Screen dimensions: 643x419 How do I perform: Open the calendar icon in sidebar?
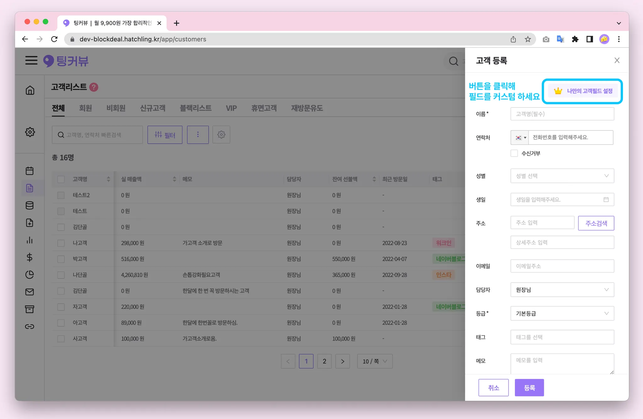tap(30, 171)
